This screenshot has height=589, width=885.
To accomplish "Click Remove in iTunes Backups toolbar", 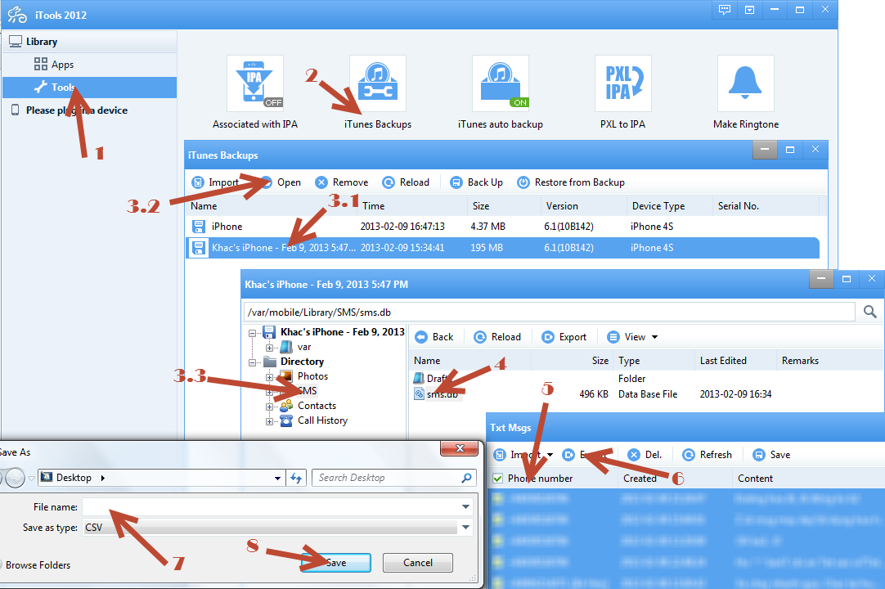I will (341, 182).
